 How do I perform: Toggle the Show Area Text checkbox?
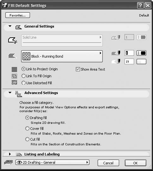pos(78,69)
